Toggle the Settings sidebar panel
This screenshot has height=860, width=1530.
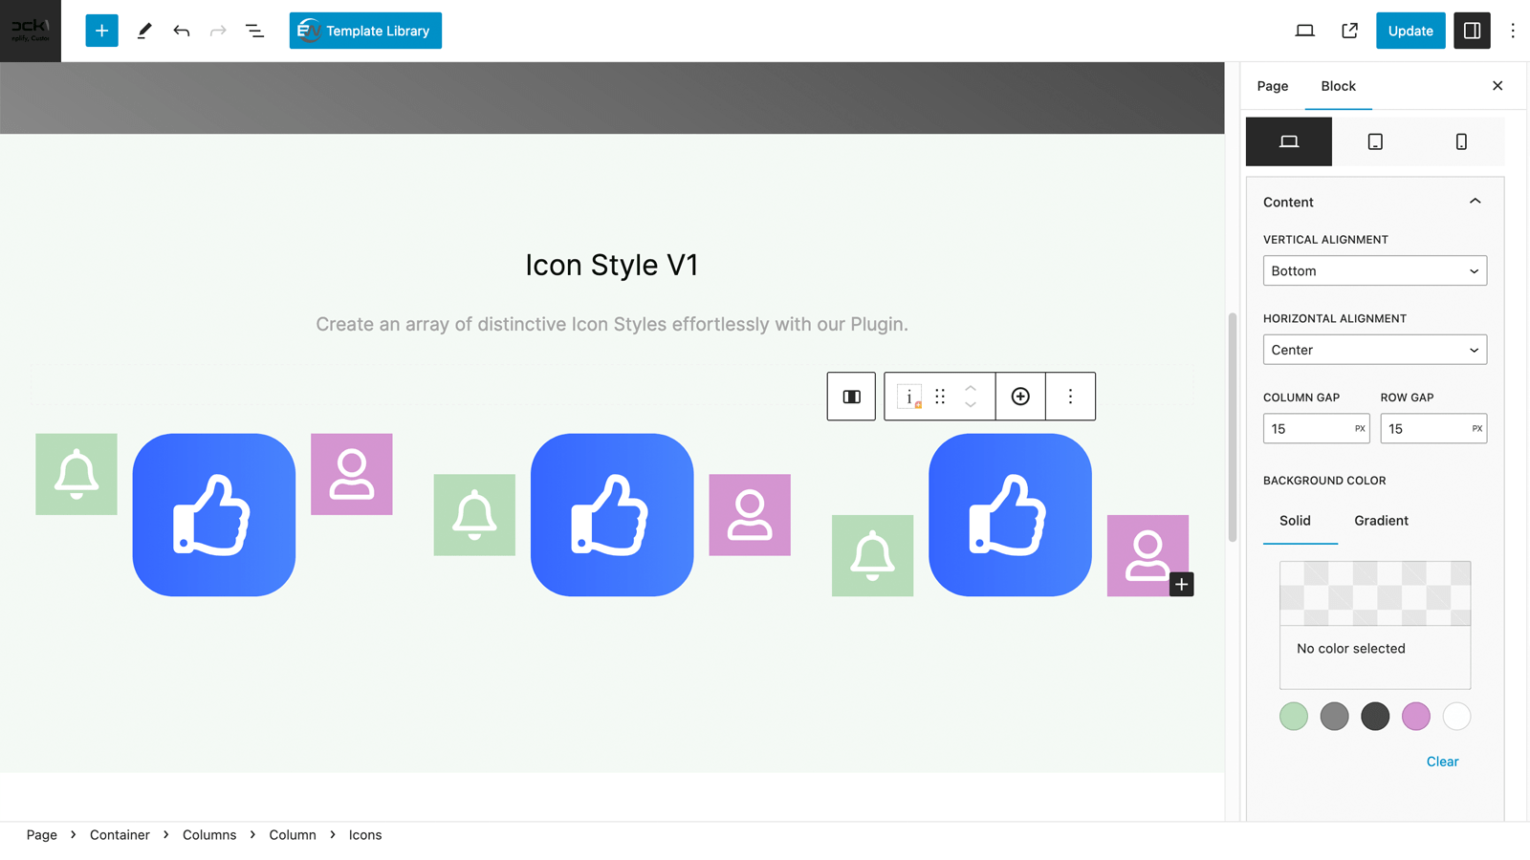pos(1472,31)
